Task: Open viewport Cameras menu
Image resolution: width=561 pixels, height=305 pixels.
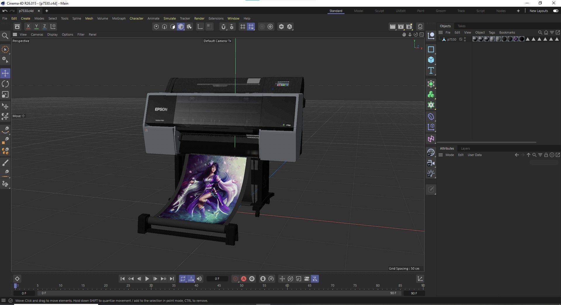Action: (37, 34)
